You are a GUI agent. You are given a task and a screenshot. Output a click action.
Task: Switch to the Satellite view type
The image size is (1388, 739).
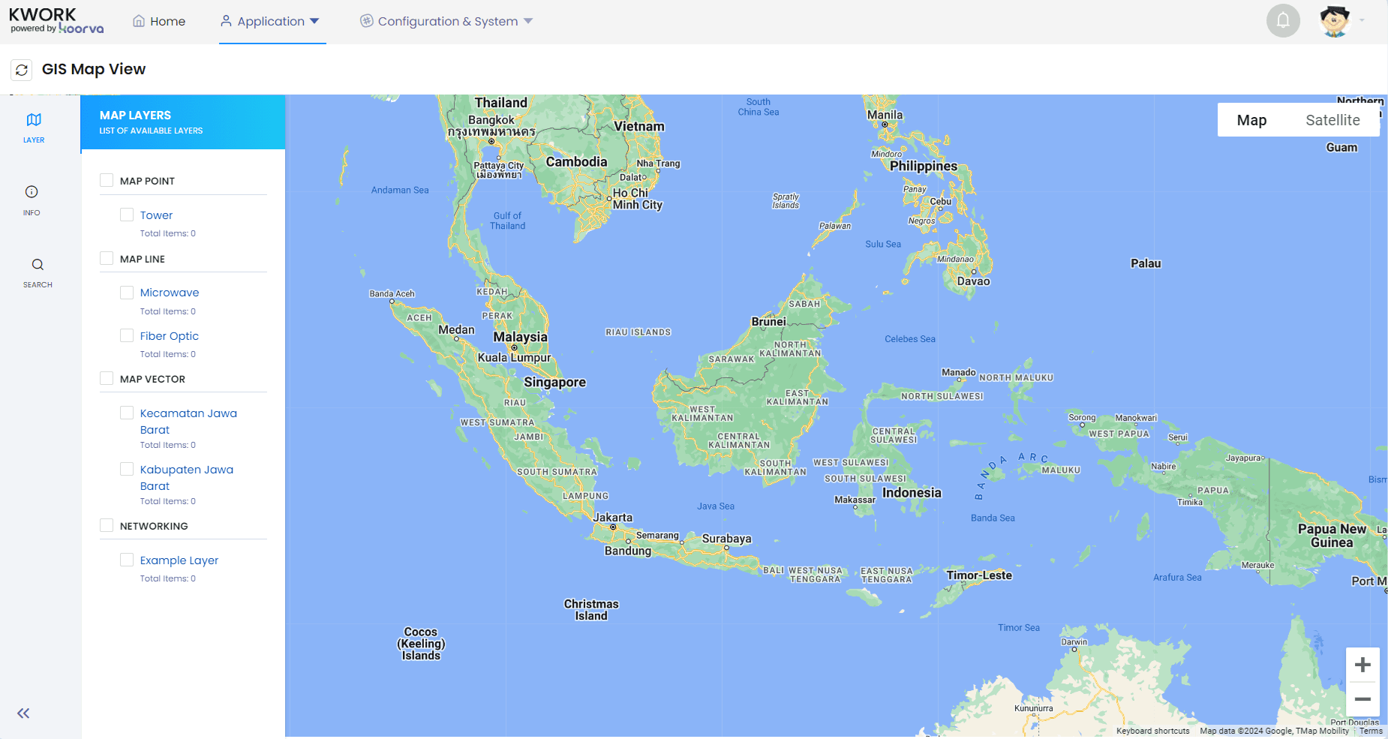pos(1332,120)
